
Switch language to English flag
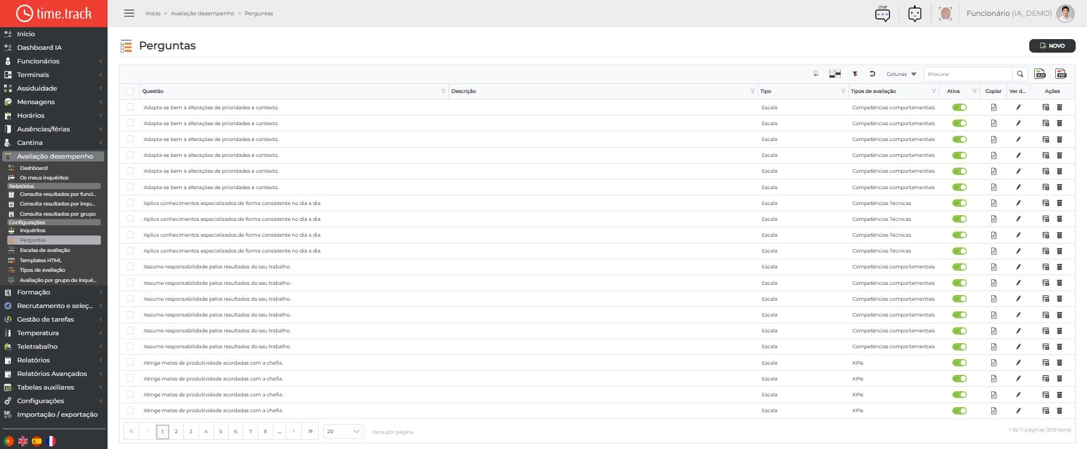click(x=23, y=441)
